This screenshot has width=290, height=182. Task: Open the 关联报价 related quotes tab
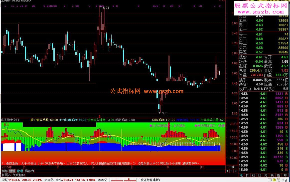(19, 175)
